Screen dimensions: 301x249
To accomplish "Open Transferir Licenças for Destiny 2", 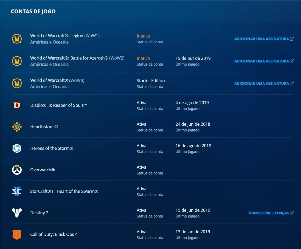I will click(x=271, y=213).
